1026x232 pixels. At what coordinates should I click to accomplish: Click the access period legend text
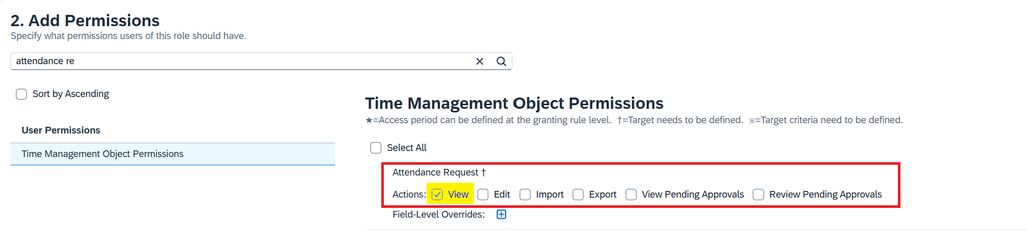click(x=488, y=120)
